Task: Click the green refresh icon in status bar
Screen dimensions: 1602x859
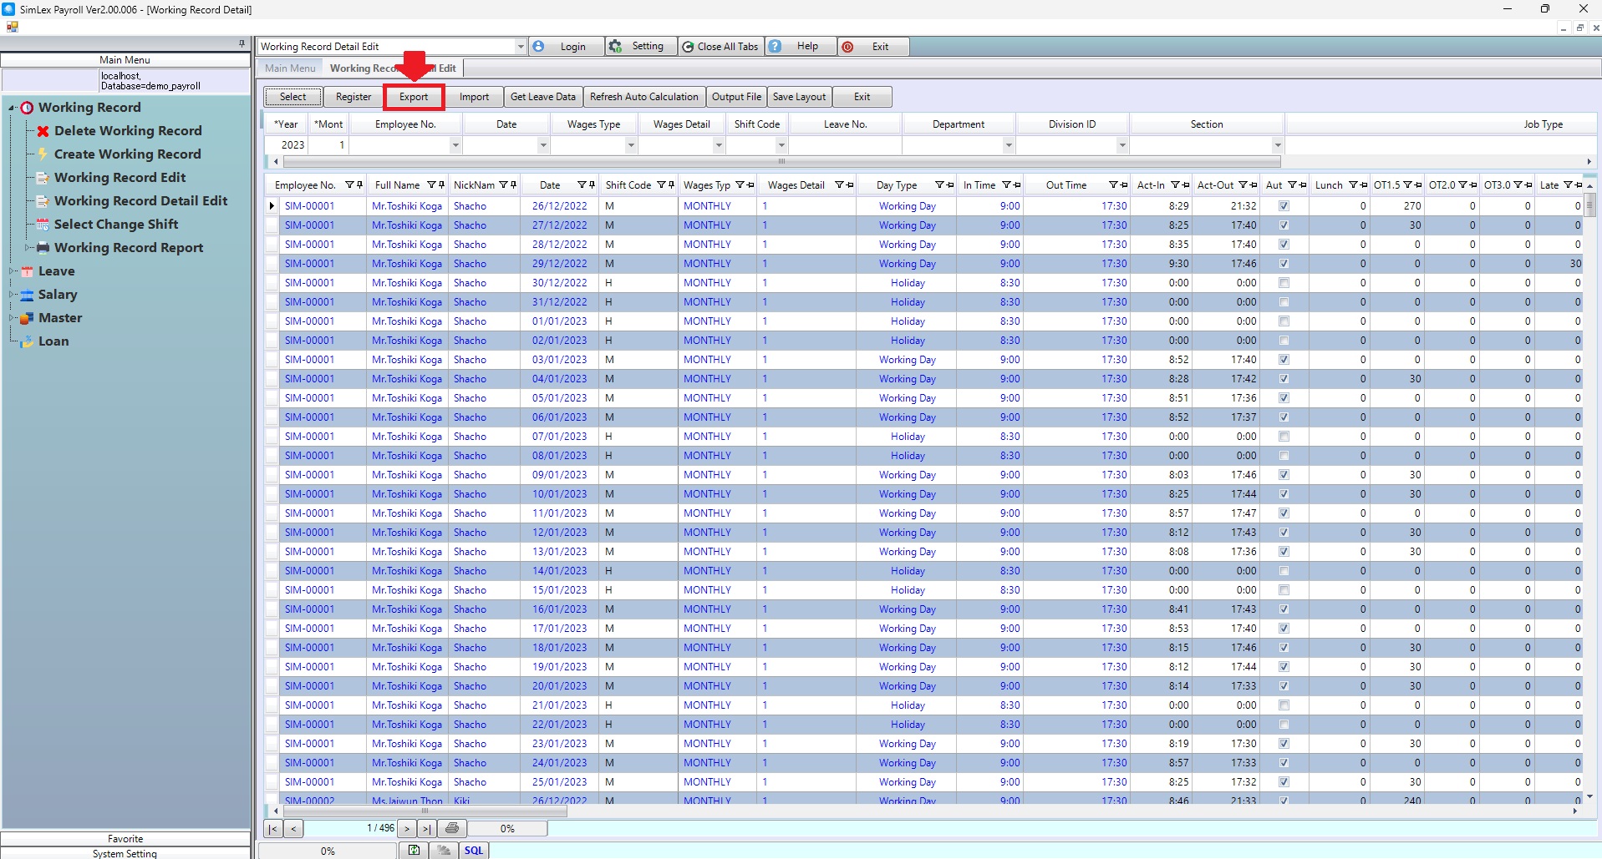Action: click(x=414, y=851)
